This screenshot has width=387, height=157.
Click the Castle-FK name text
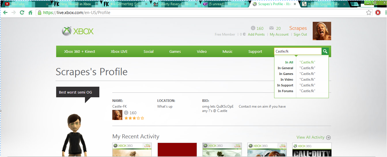pos(119,106)
